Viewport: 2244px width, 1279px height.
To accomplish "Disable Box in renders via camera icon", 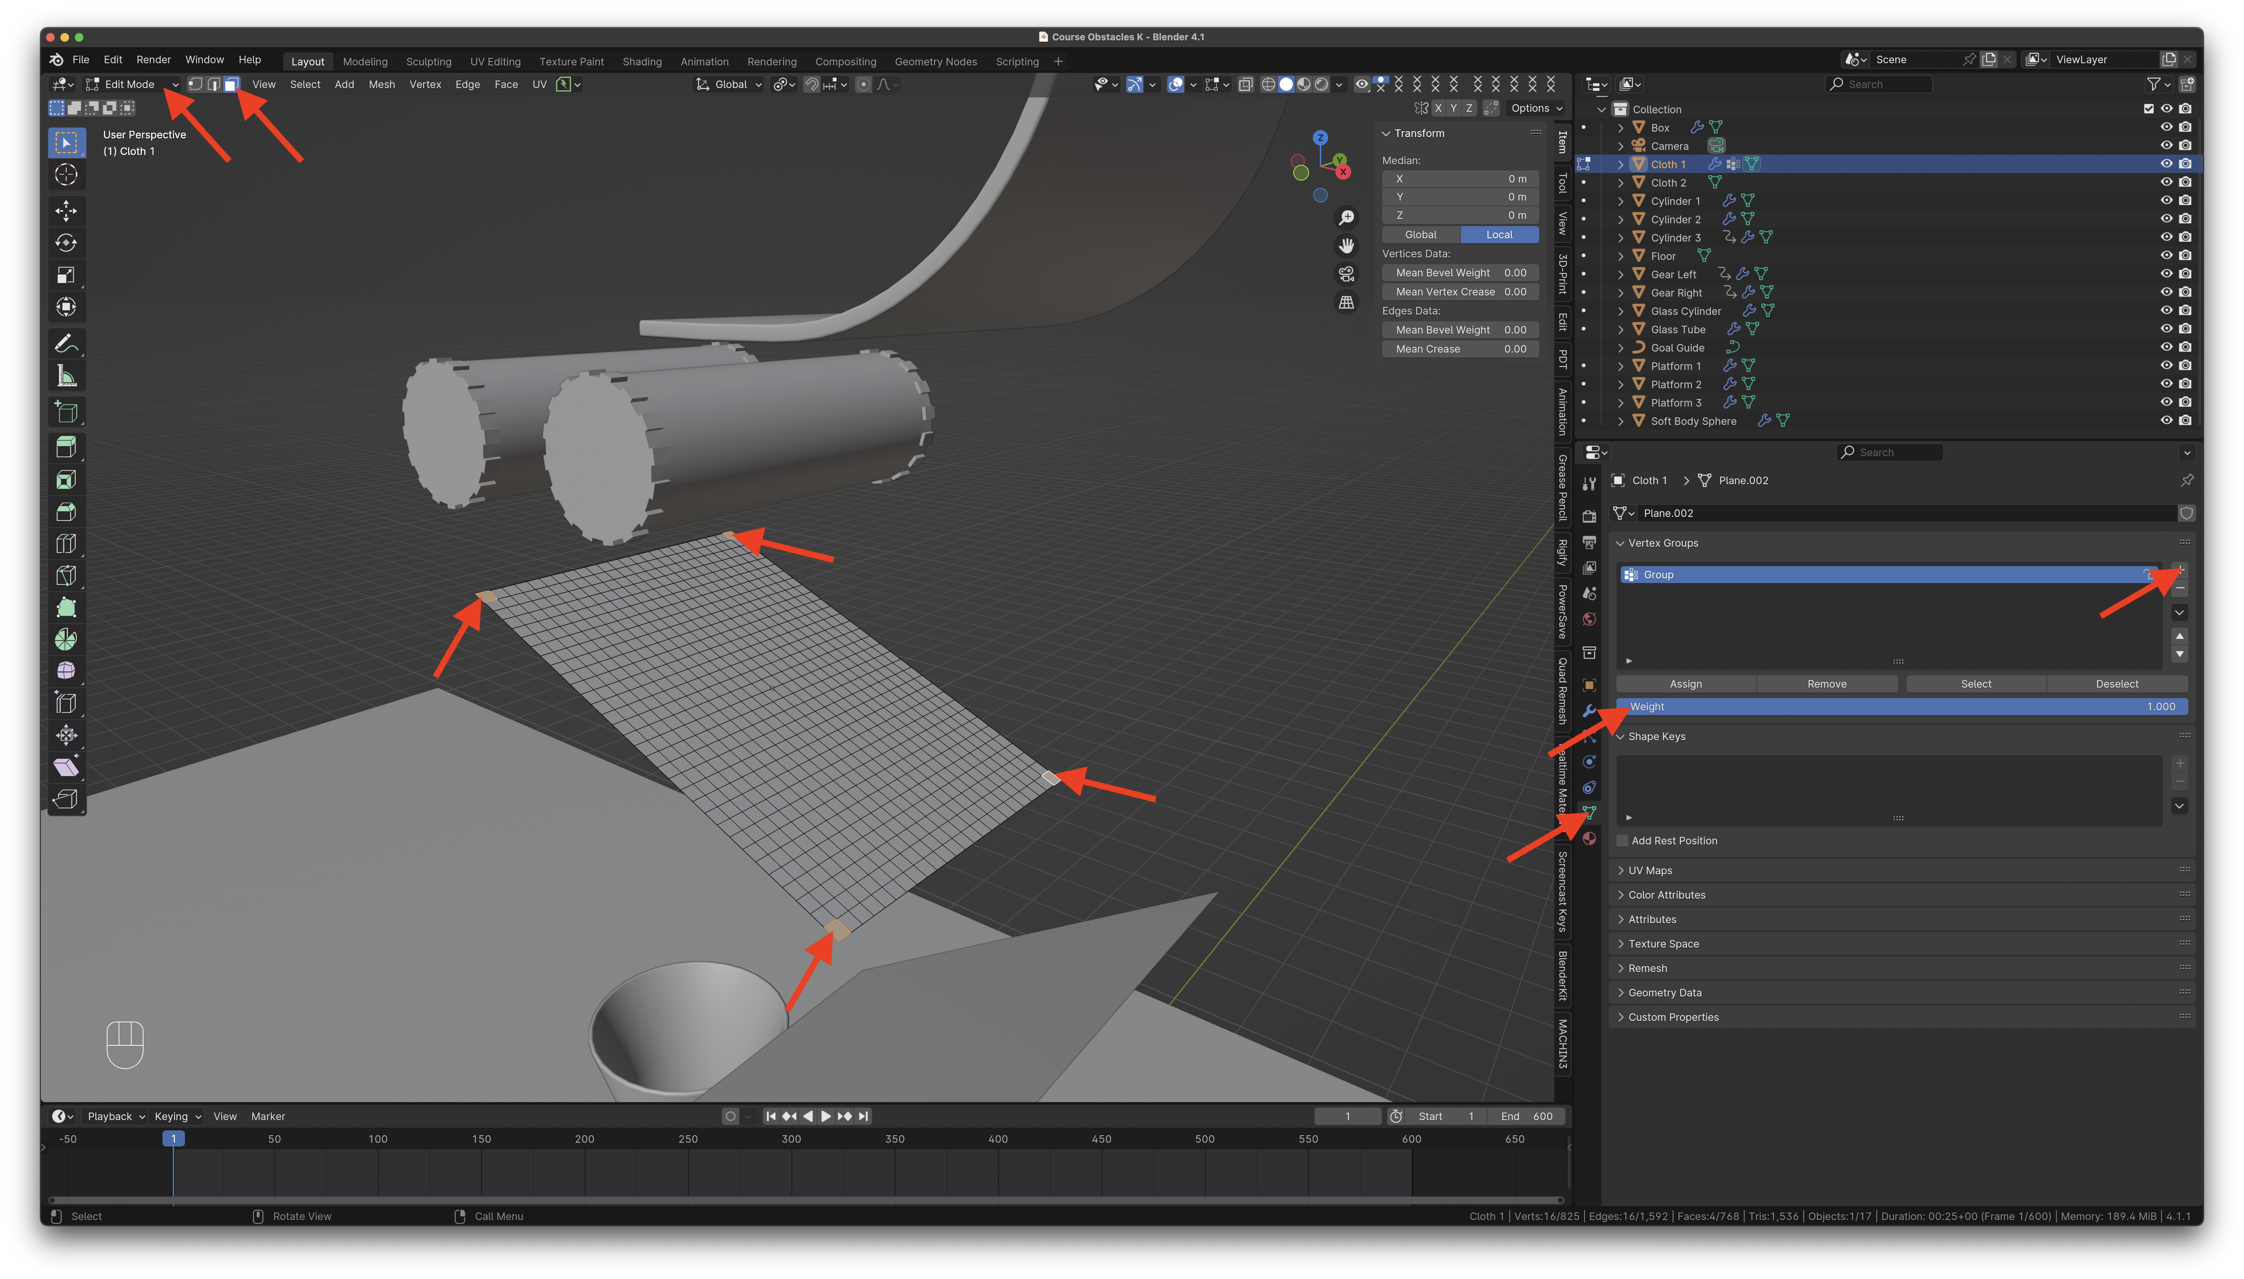I will click(x=2185, y=127).
